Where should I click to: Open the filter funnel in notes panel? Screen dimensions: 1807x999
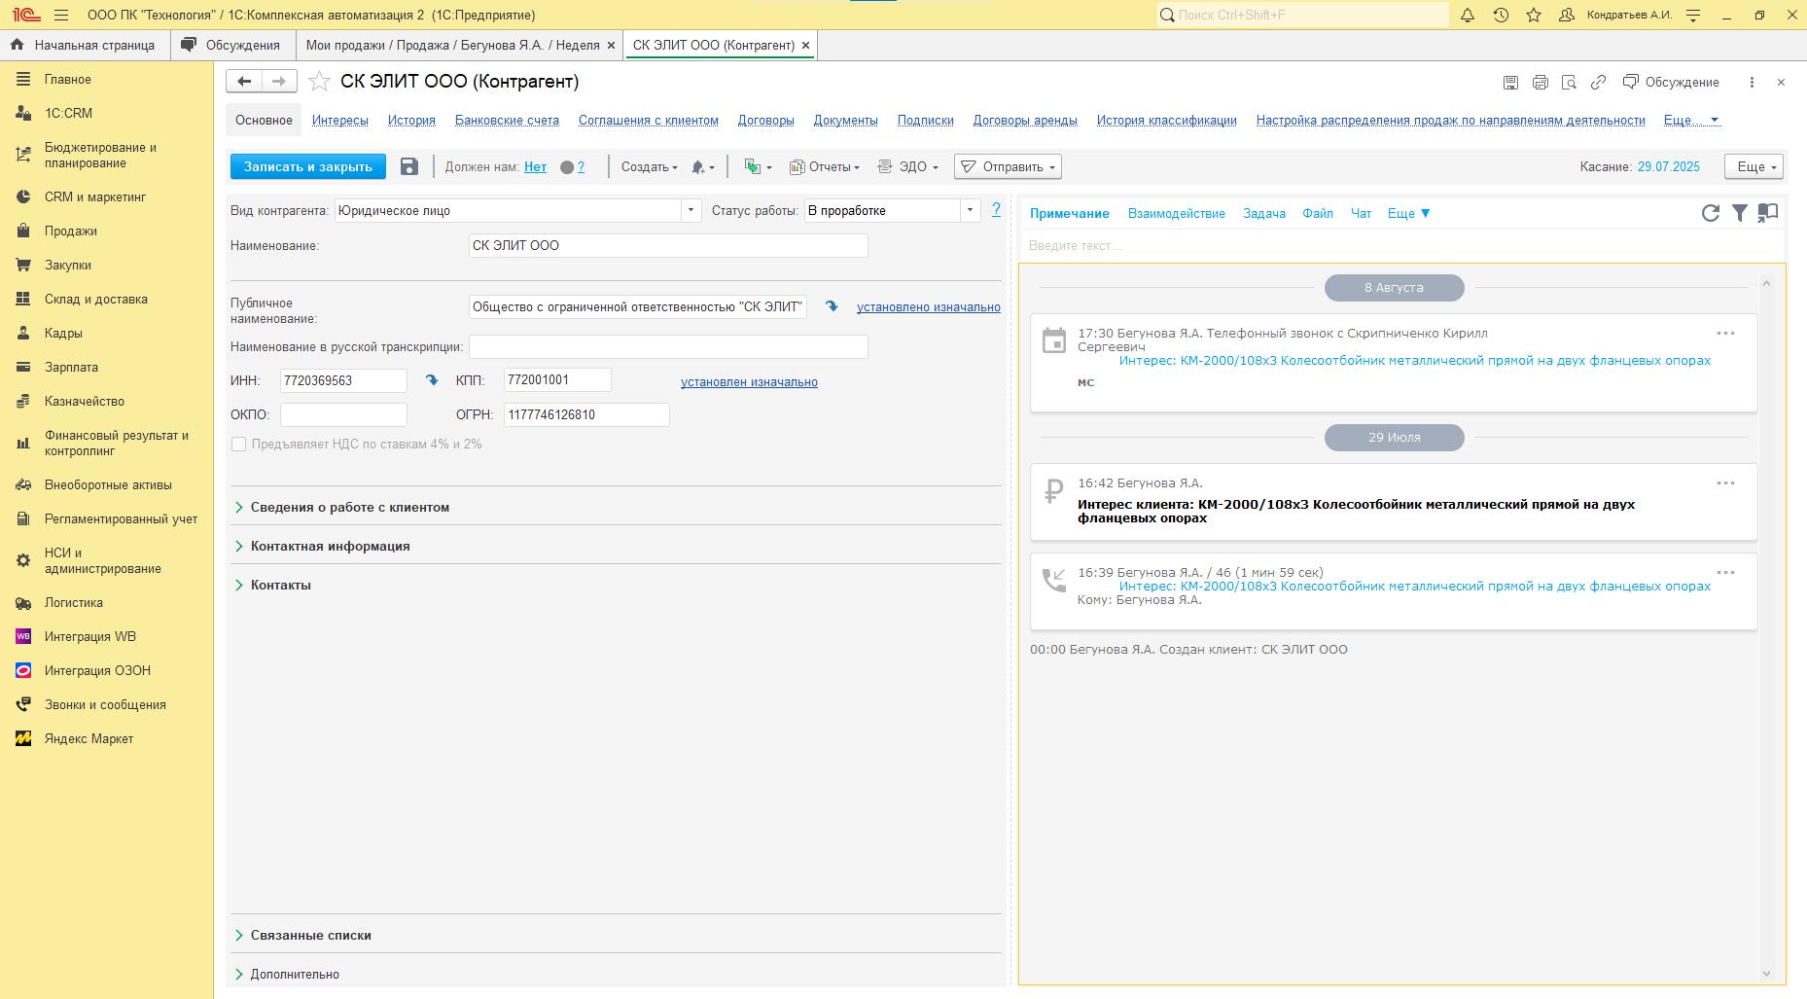1739,213
